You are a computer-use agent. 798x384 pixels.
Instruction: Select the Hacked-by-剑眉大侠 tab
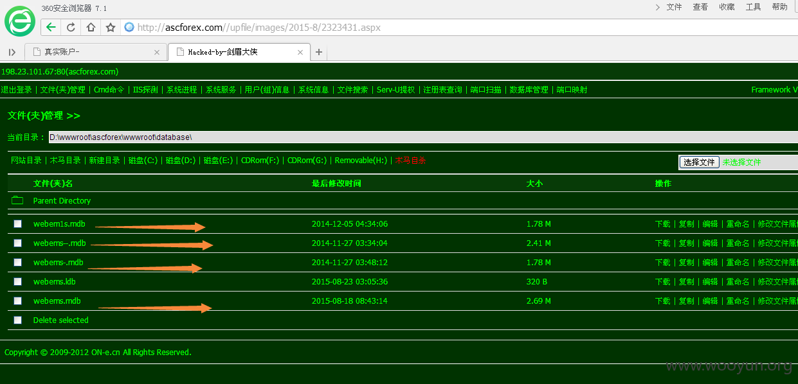click(x=239, y=52)
